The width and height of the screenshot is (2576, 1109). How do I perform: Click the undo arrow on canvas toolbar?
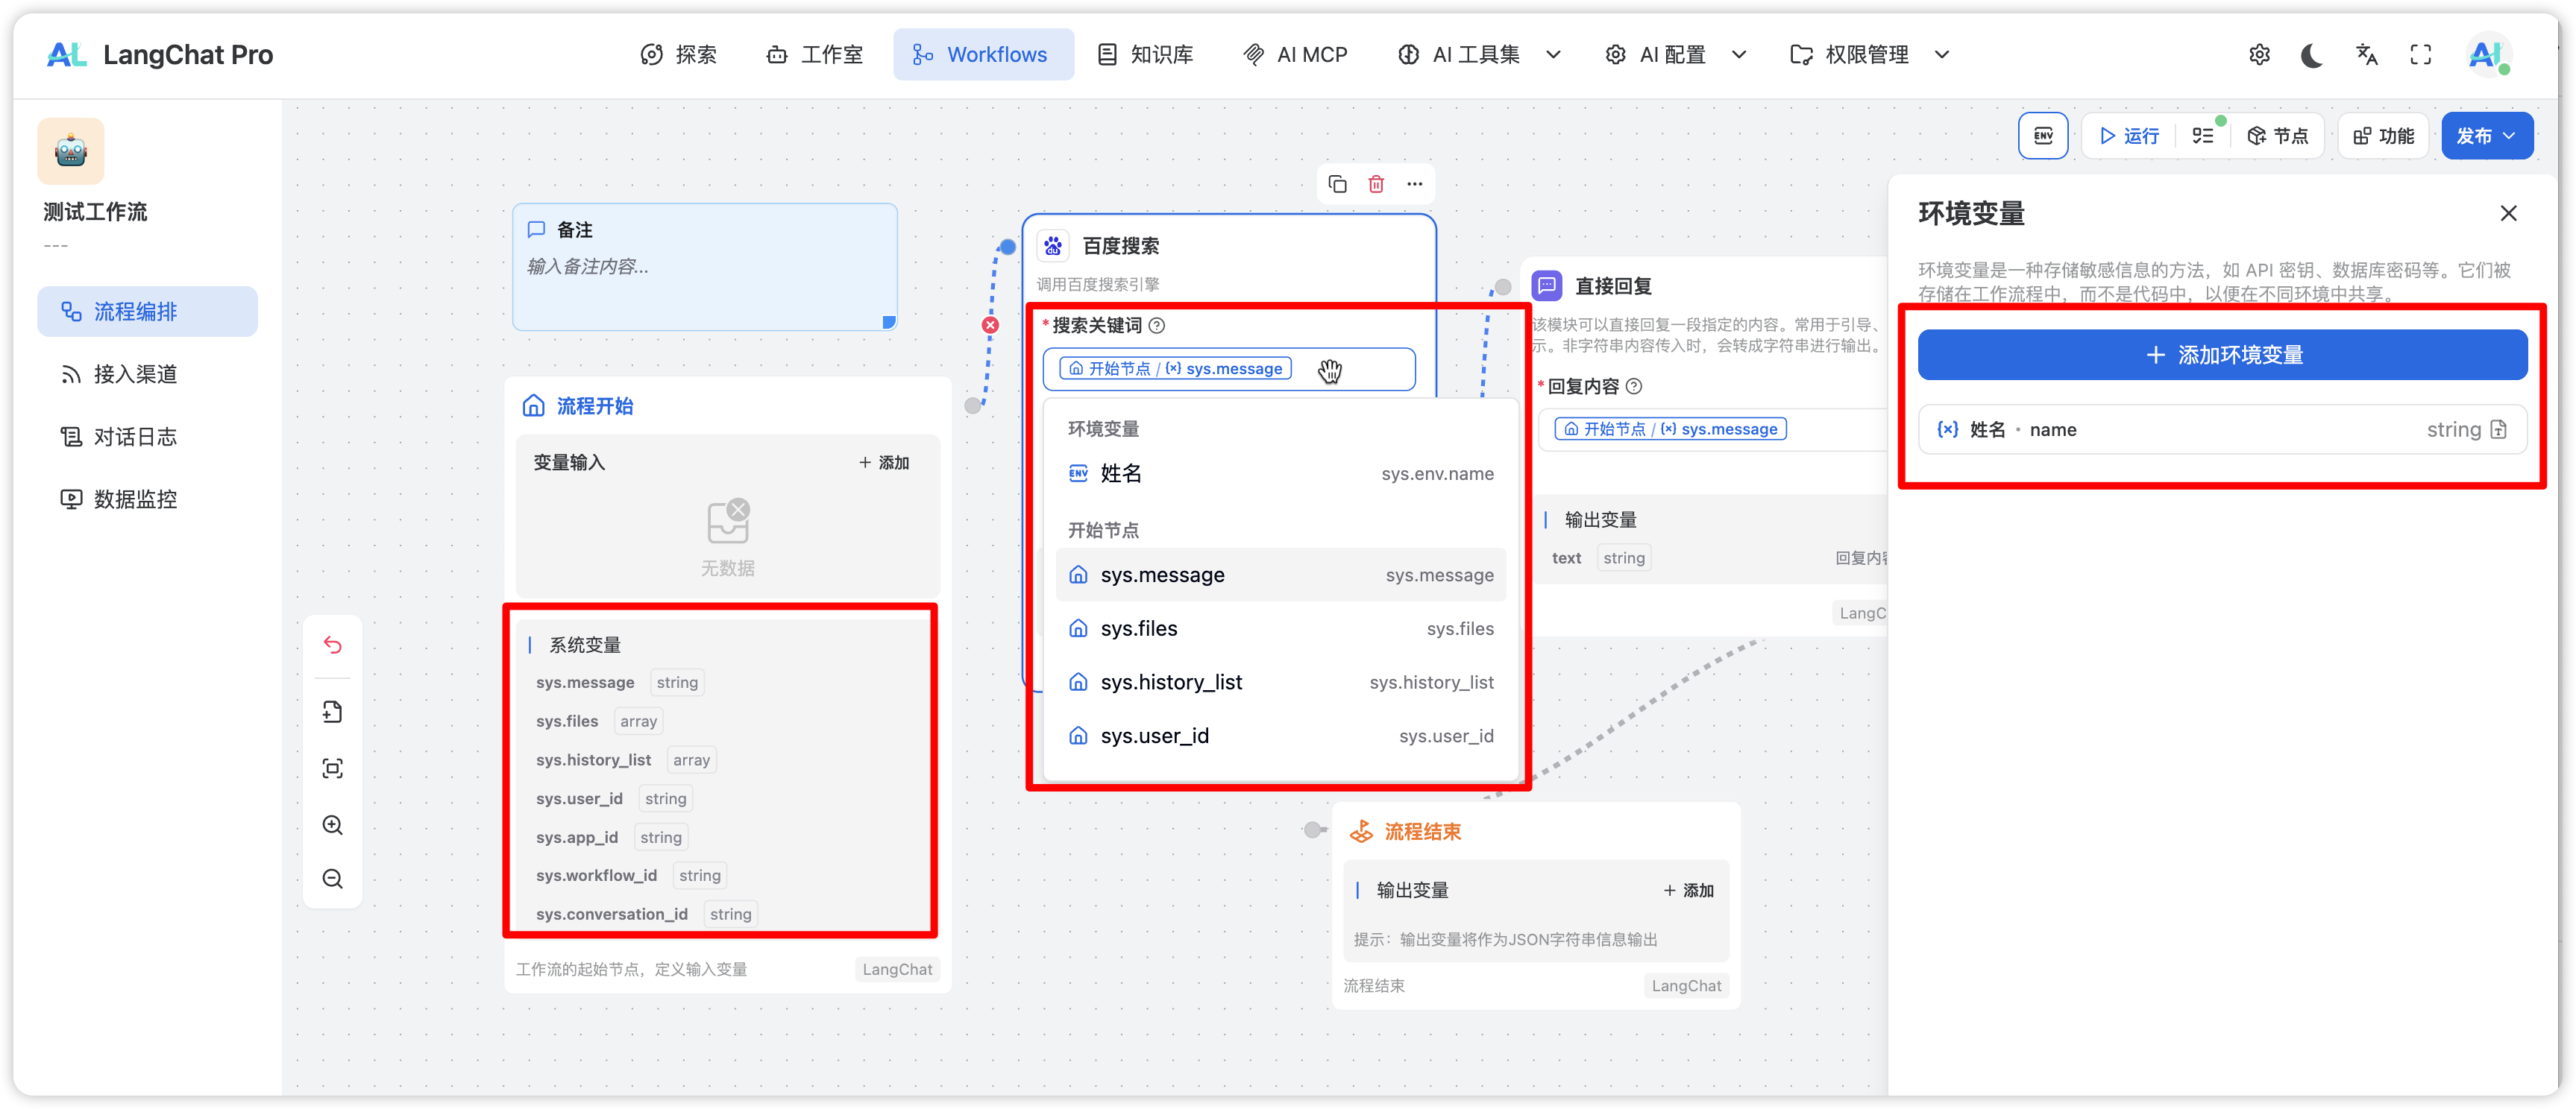point(333,645)
